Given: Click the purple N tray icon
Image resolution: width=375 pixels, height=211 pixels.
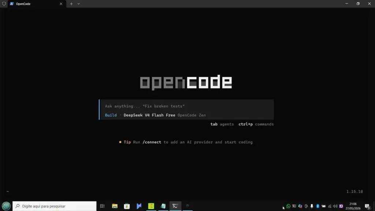Looking at the screenshot, I should tap(341, 206).
